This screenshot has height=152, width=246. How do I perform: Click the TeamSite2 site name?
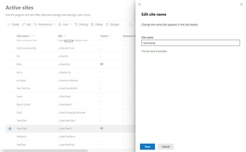coord(22,129)
